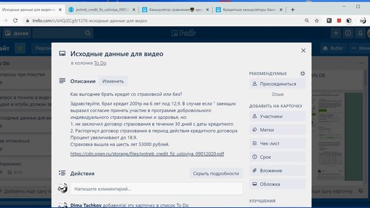Click the Присоединиться button

click(x=277, y=84)
